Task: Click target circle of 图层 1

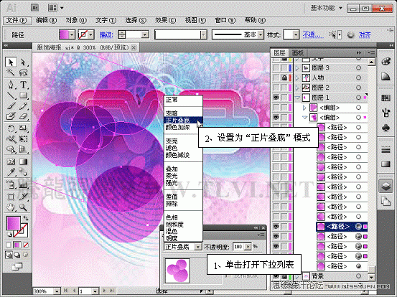Action: click(358, 98)
